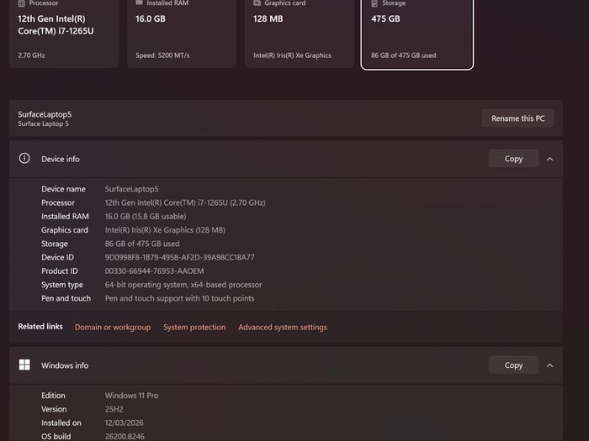Click Intel(R) Iris(R) Xe Graphics (128 MB) value
The width and height of the screenshot is (589, 441).
point(165,230)
